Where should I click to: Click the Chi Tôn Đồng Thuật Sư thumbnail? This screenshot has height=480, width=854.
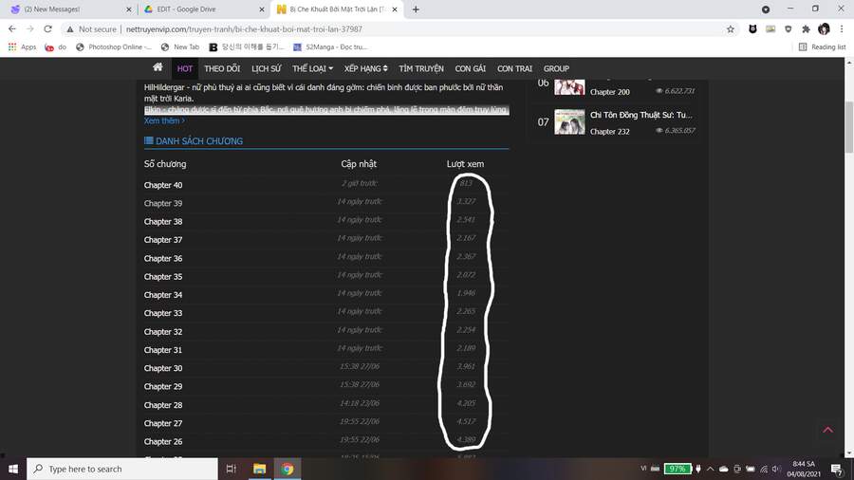click(x=569, y=121)
